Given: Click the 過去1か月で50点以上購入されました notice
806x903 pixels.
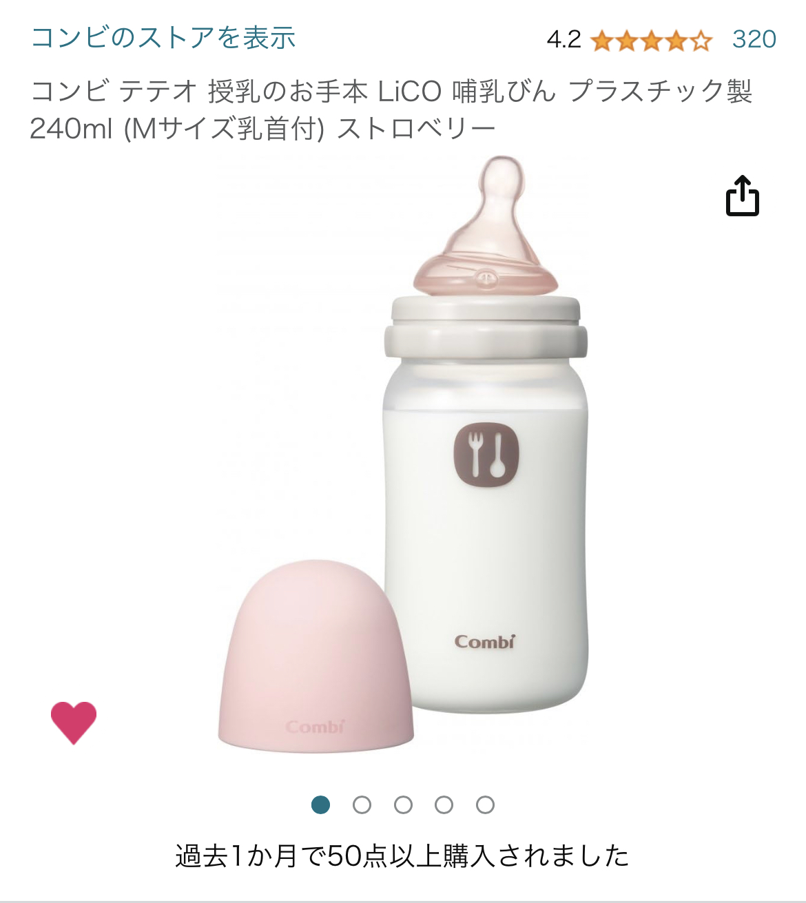Looking at the screenshot, I should click(402, 856).
